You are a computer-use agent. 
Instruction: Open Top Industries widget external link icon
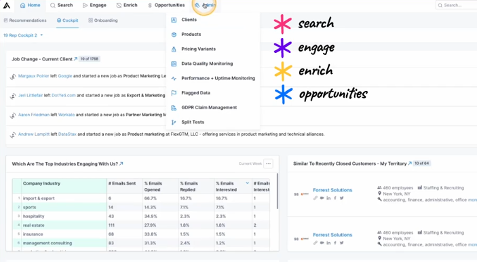[121, 164]
